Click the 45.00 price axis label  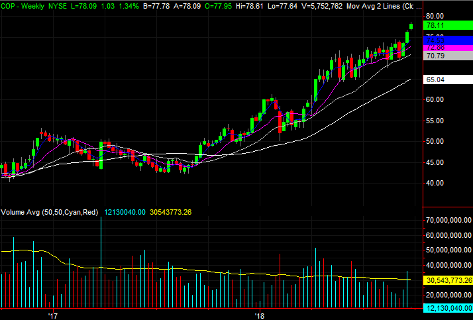pyautogui.click(x=435, y=162)
